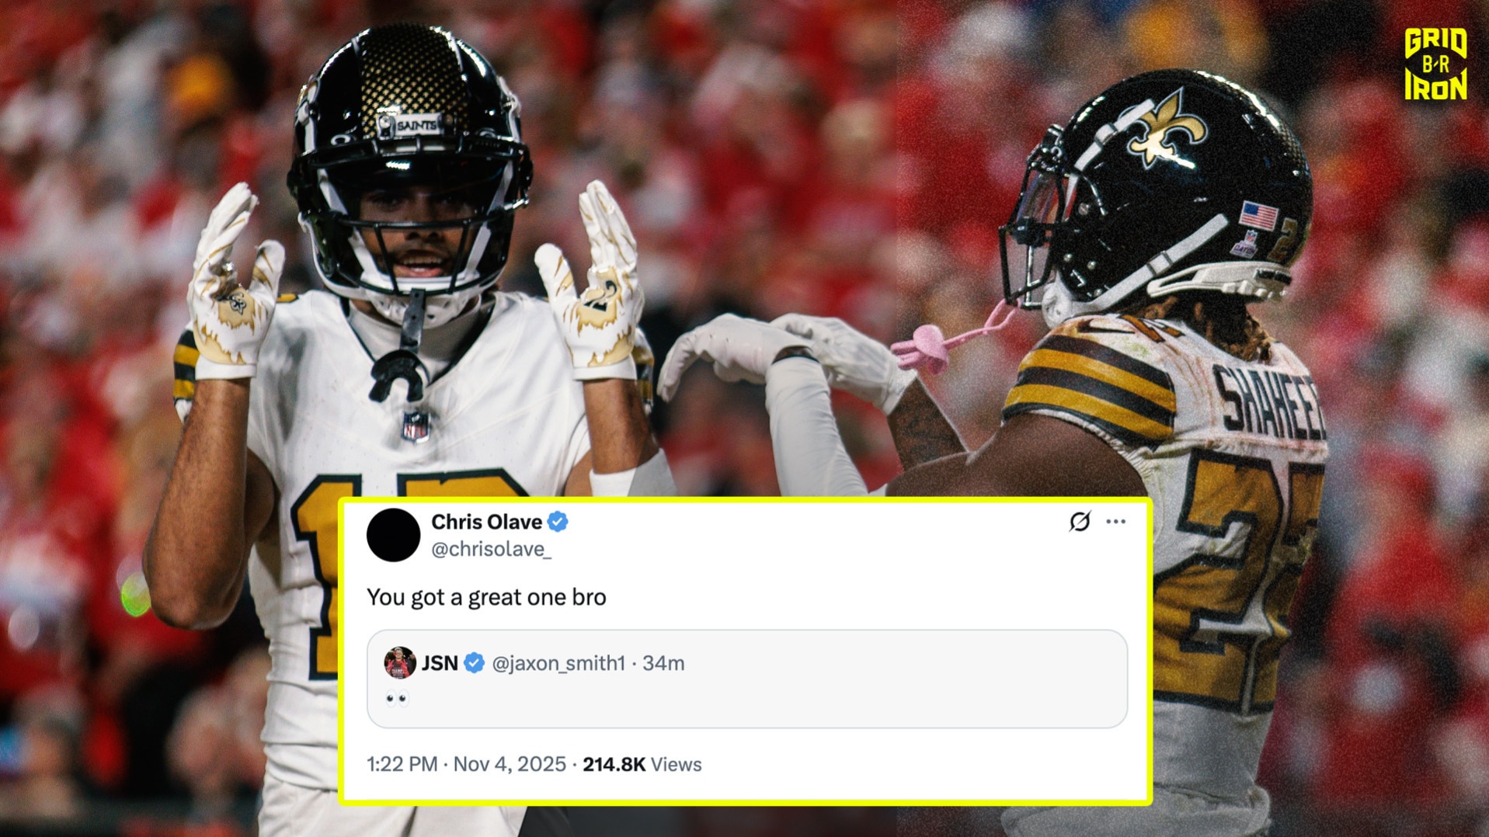Viewport: 1489px width, 837px height.
Task: Click the NFL shield on the jersey
Action: point(416,426)
